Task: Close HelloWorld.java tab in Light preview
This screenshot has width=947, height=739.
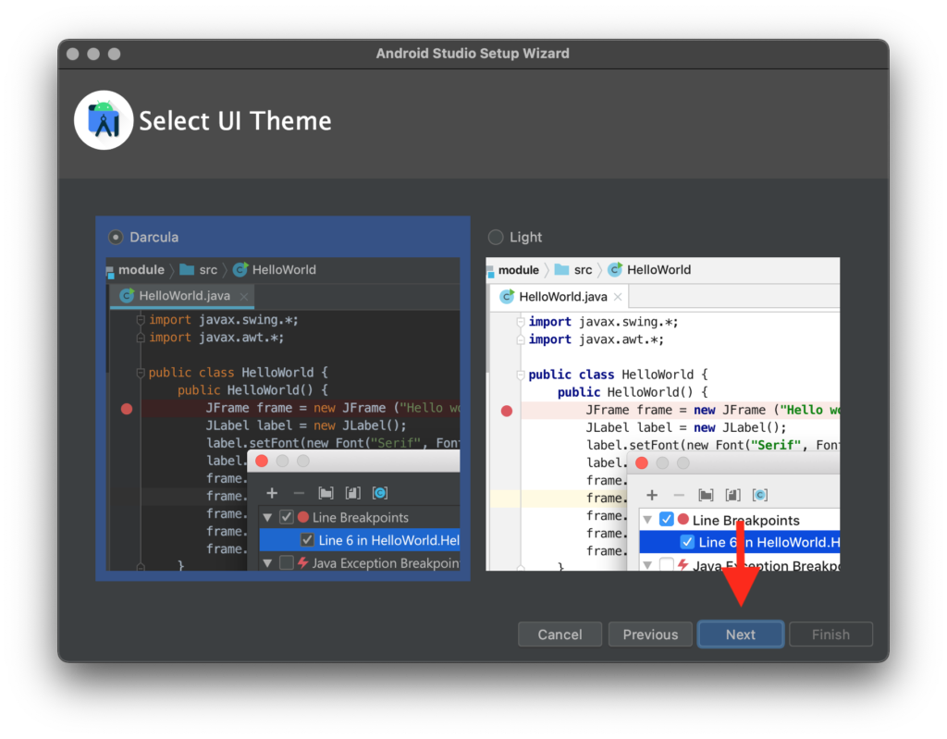Action: point(618,297)
